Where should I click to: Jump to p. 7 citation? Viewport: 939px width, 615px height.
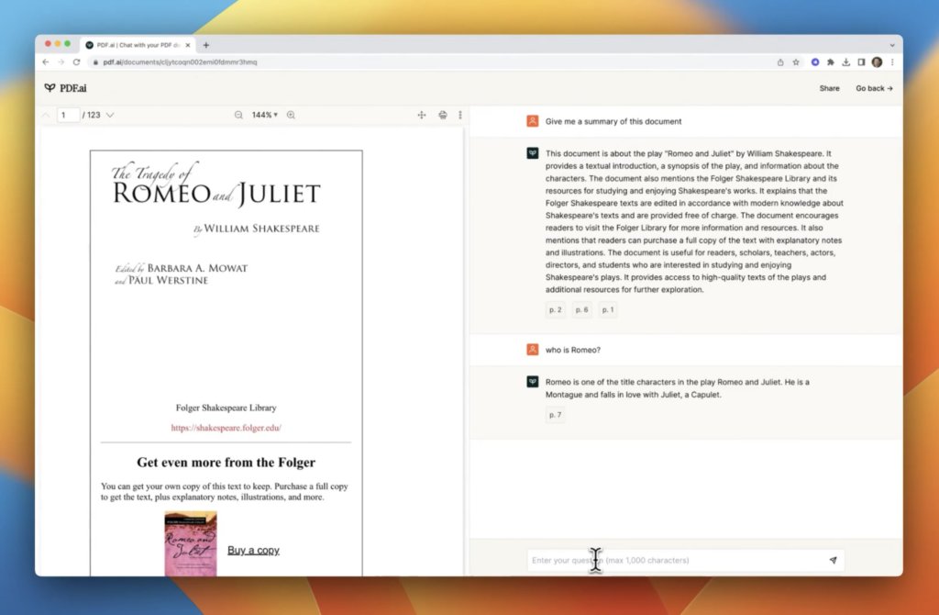(555, 415)
